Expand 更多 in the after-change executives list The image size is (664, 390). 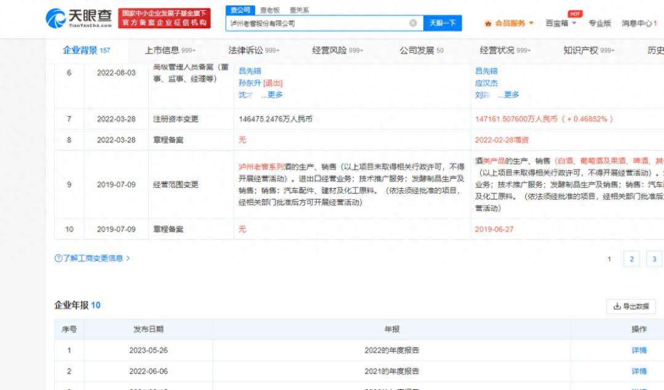pyautogui.click(x=508, y=95)
